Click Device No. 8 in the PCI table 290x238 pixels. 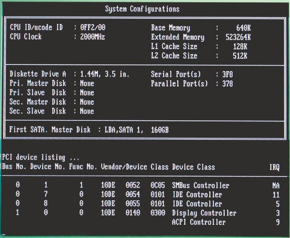[x=46, y=204]
